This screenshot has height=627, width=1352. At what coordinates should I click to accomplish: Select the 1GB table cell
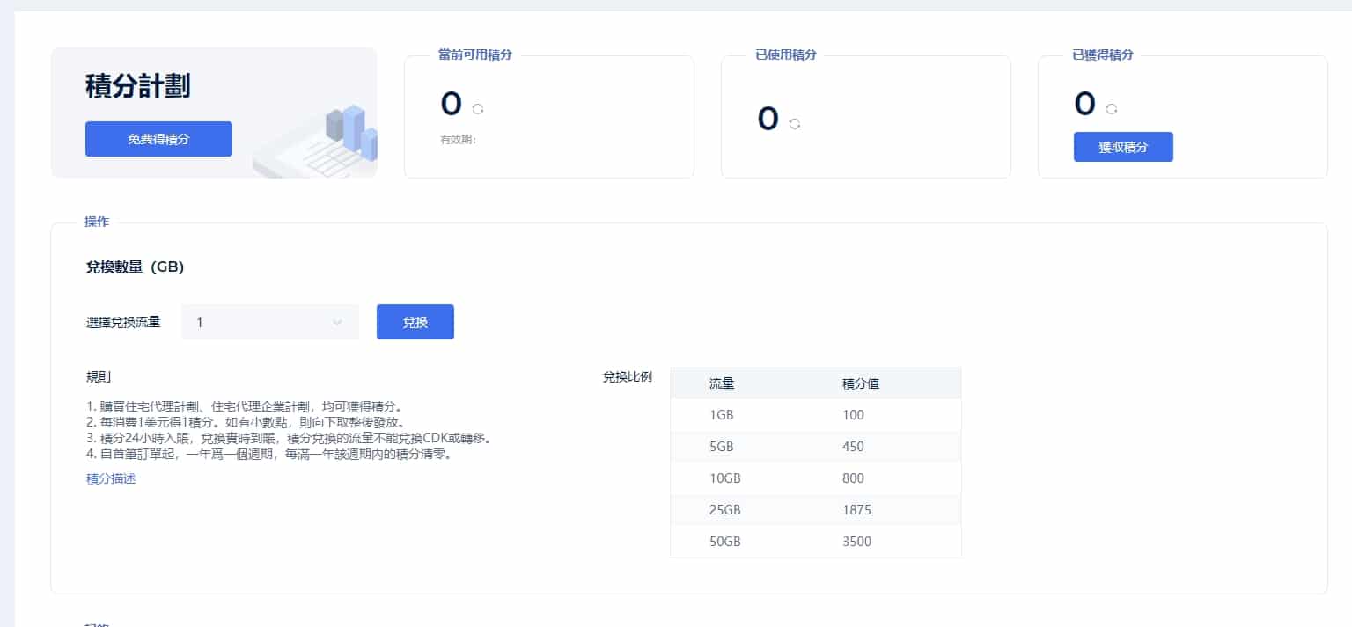click(x=720, y=415)
